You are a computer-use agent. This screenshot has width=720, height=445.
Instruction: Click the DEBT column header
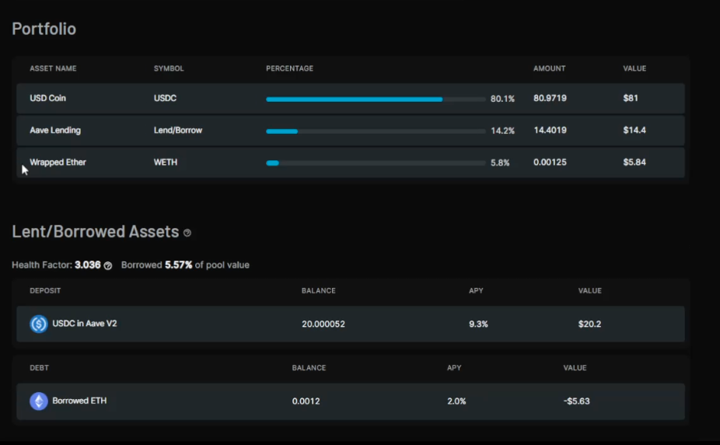click(39, 368)
